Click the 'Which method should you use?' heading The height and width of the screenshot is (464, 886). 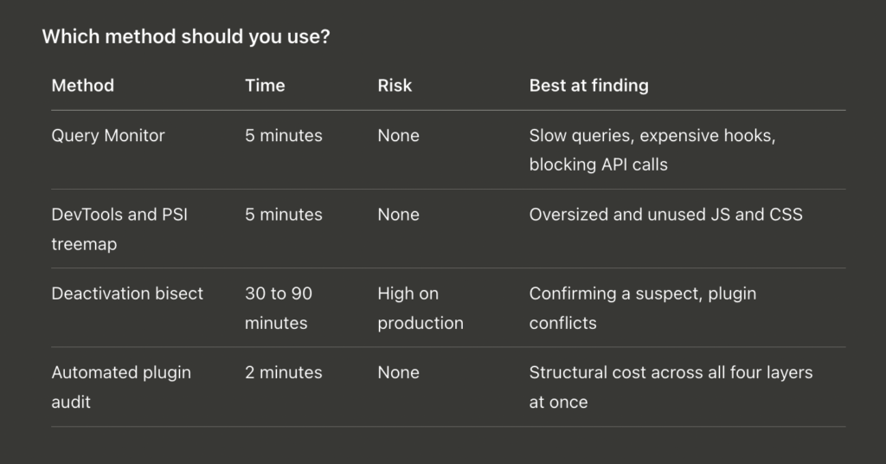click(x=186, y=36)
